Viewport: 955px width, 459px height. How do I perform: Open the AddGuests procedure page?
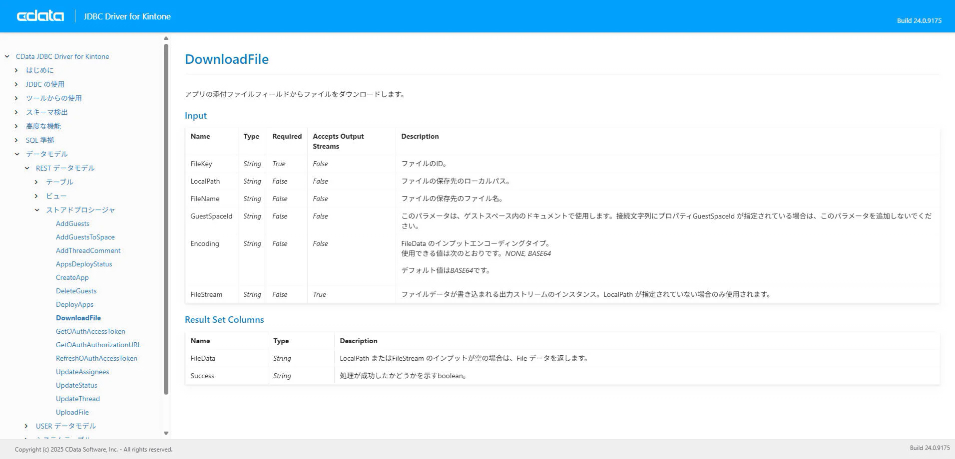pyautogui.click(x=72, y=224)
